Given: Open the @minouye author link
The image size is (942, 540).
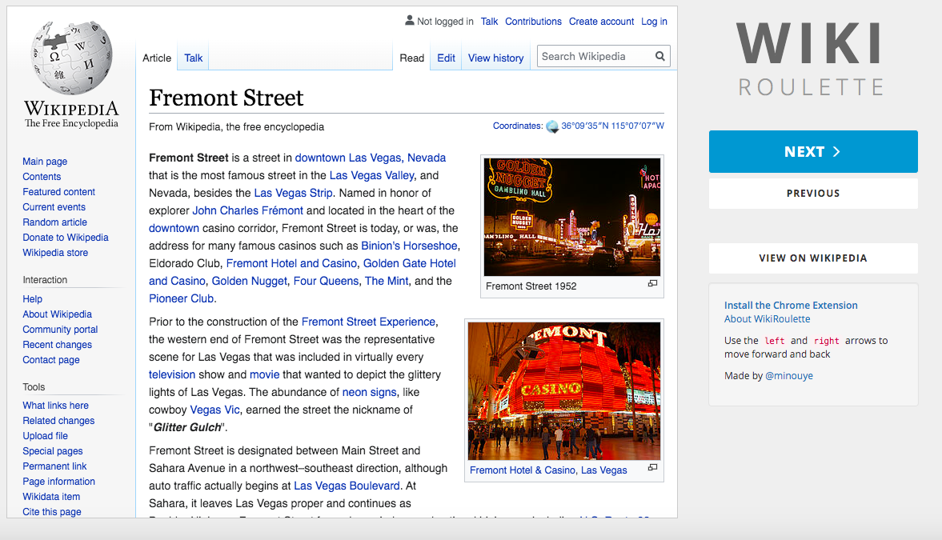Looking at the screenshot, I should [x=788, y=375].
